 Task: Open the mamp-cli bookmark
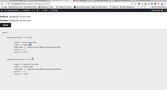(114, 7)
